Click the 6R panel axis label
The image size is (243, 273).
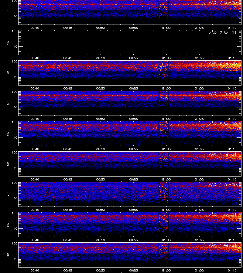pyautogui.click(x=8, y=164)
